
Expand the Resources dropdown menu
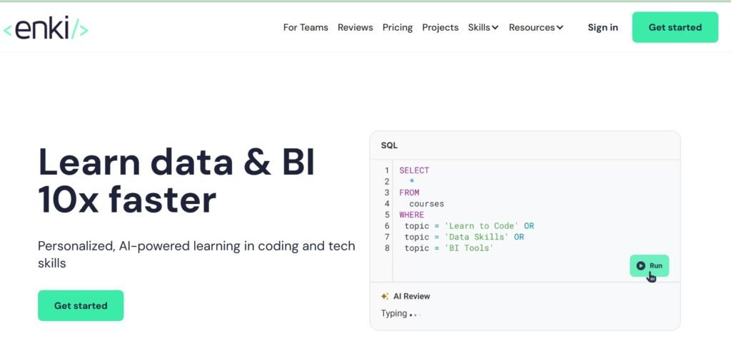coord(536,28)
